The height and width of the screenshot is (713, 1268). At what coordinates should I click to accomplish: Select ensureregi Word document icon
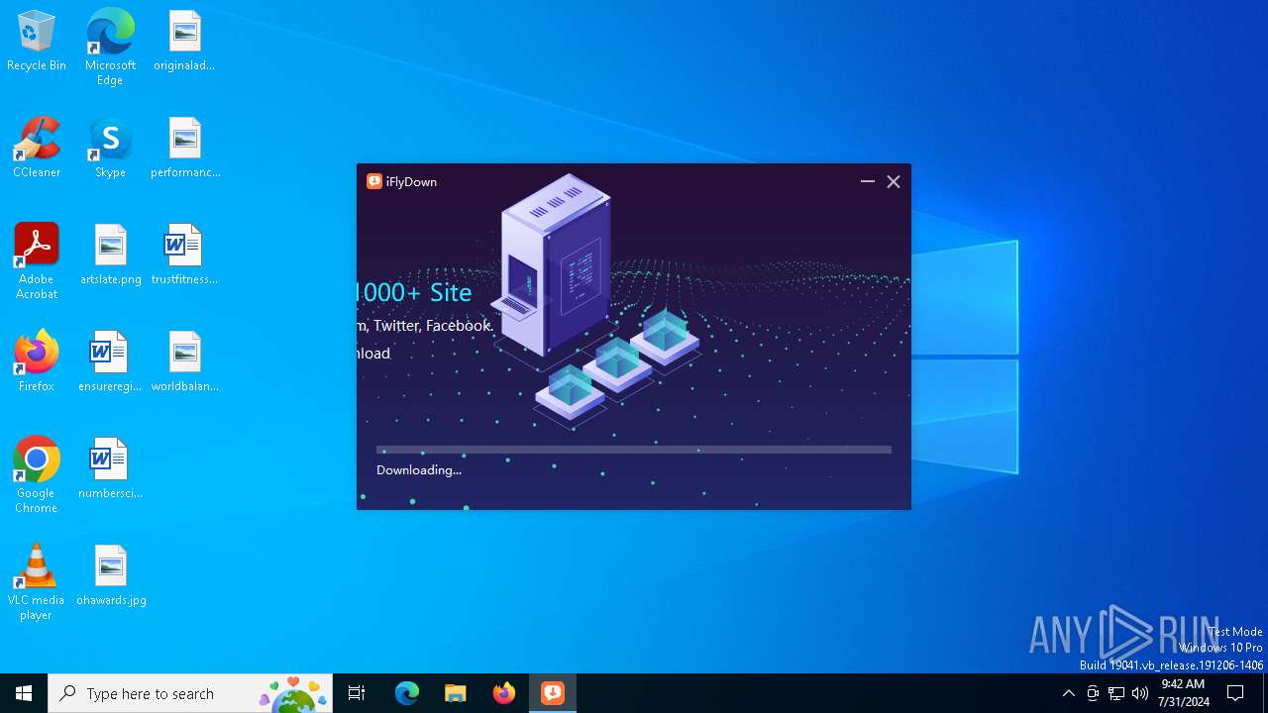pyautogui.click(x=110, y=362)
